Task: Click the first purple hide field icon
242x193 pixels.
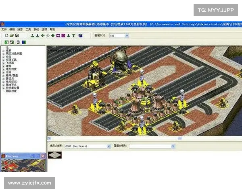Action: click(58, 35)
